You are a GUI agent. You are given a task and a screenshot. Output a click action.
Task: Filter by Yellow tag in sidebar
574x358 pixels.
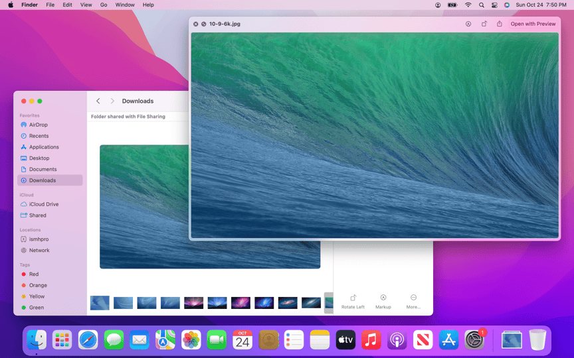[50, 296]
